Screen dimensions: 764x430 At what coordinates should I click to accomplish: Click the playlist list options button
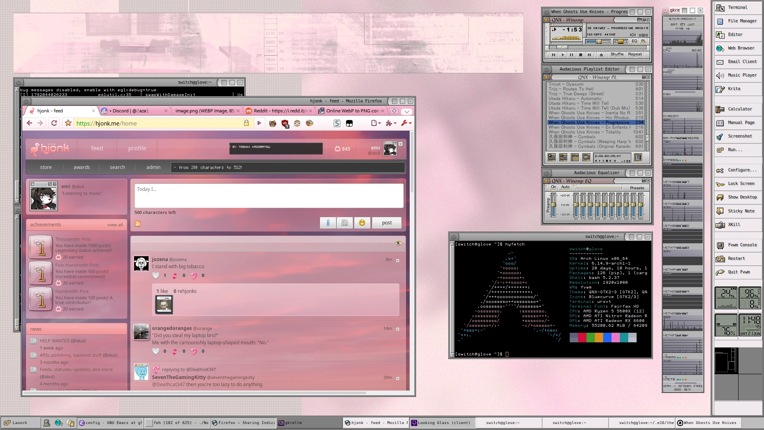638,157
